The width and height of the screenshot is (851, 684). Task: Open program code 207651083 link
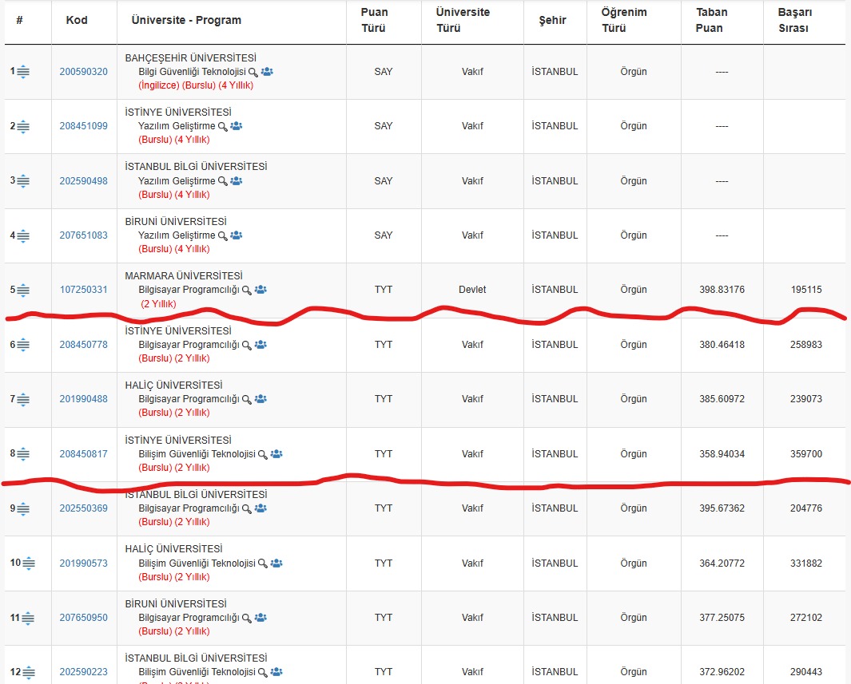click(84, 235)
